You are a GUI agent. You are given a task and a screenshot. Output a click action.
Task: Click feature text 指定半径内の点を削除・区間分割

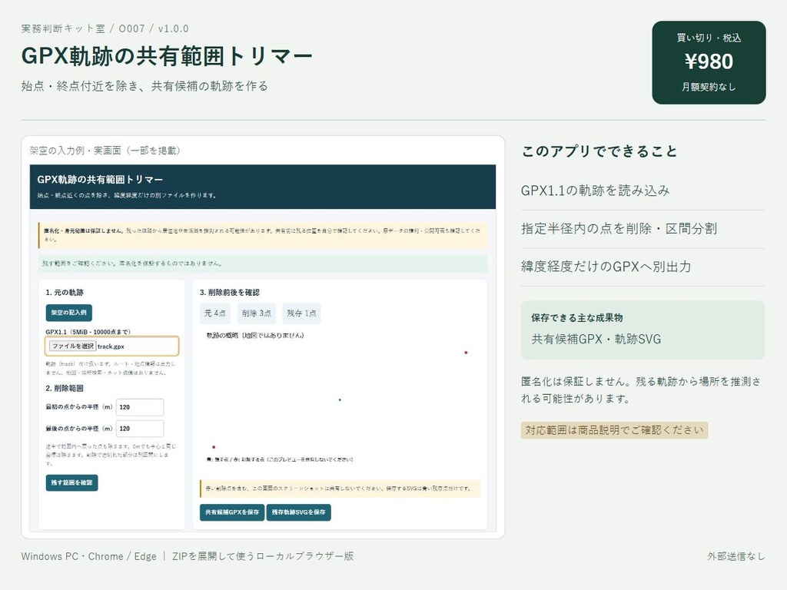[x=619, y=229]
